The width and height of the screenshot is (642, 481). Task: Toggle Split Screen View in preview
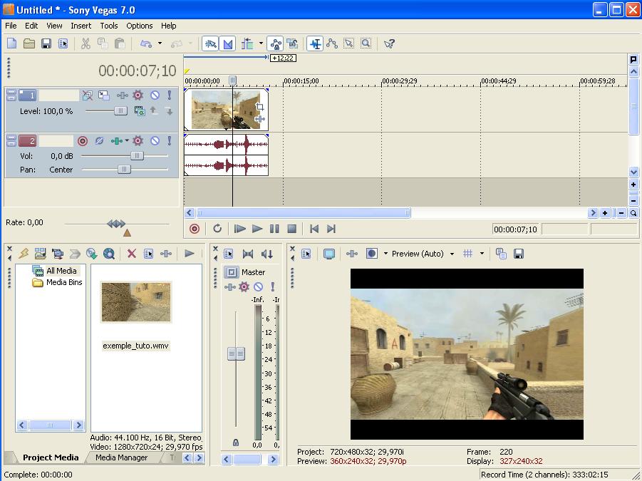point(371,254)
